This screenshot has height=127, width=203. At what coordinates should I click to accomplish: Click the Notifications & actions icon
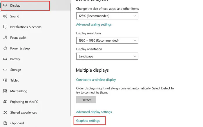pyautogui.click(x=5, y=27)
